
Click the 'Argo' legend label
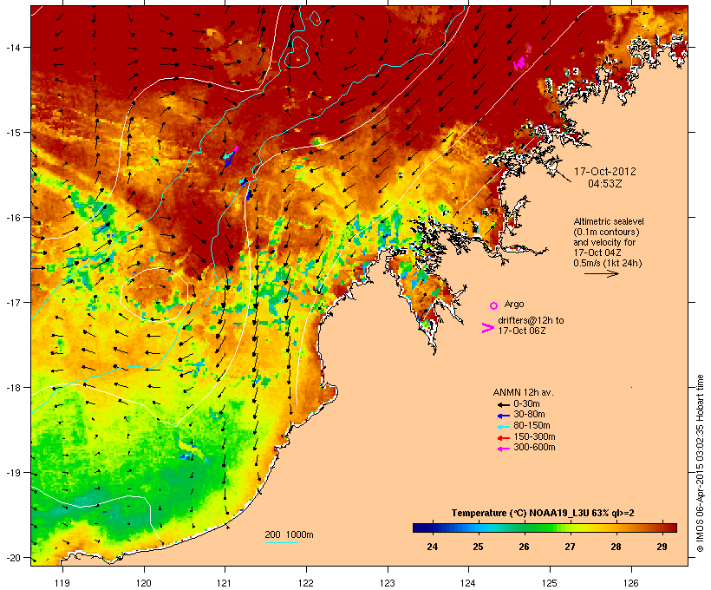(514, 304)
